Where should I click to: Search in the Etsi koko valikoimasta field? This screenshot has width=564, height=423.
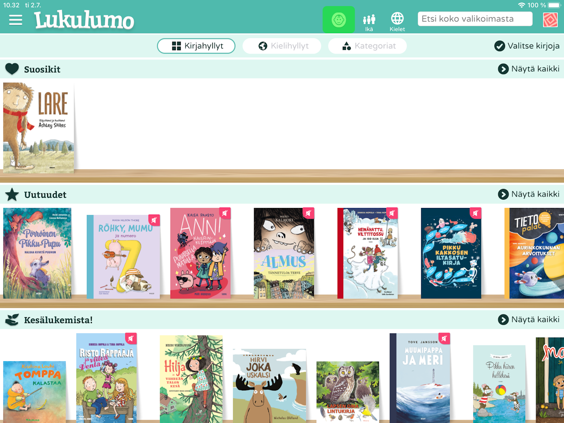click(475, 19)
